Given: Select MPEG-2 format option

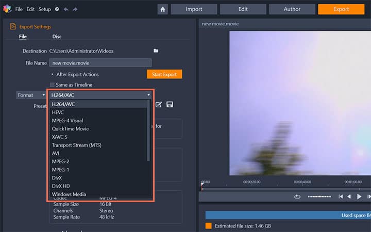Looking at the screenshot, I should 98,161.
